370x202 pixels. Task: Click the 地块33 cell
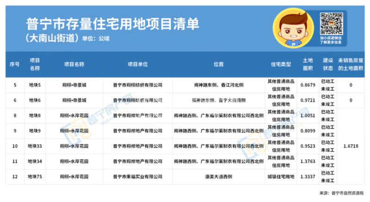[35, 146]
